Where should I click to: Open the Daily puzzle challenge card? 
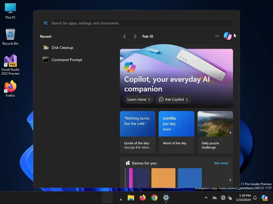click(215, 132)
